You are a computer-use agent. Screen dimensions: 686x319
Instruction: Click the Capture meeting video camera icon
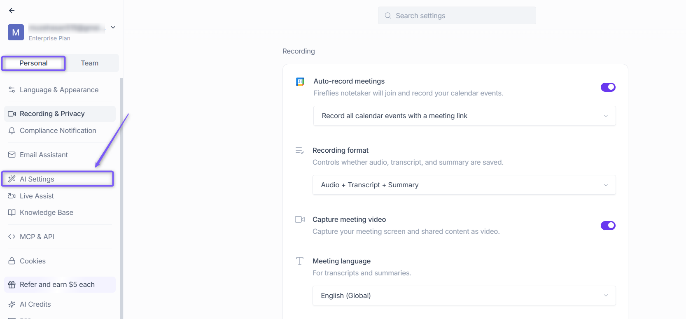point(300,219)
